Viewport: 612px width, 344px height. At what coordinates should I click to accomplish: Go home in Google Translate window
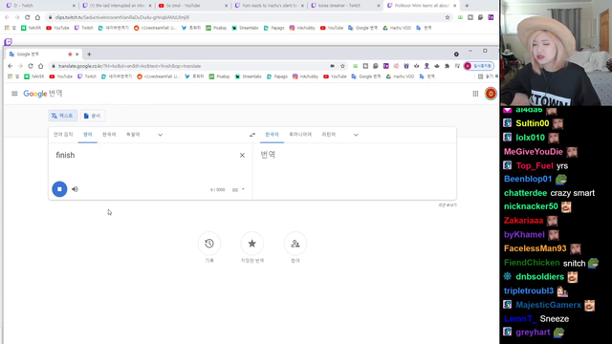coord(40,66)
